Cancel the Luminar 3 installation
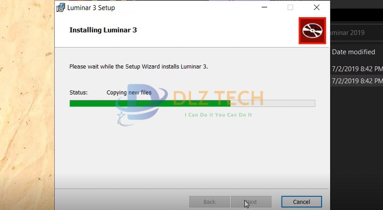Viewport: 383px width, 210px height. click(x=301, y=202)
